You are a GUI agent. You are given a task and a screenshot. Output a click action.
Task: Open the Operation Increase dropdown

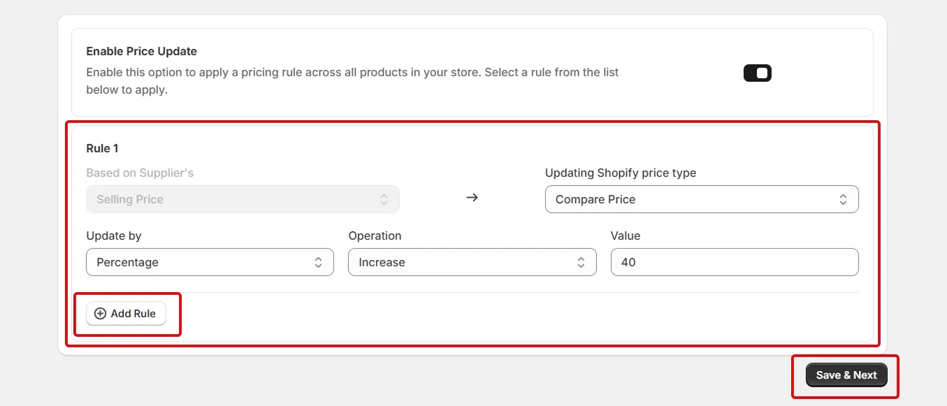(x=472, y=262)
